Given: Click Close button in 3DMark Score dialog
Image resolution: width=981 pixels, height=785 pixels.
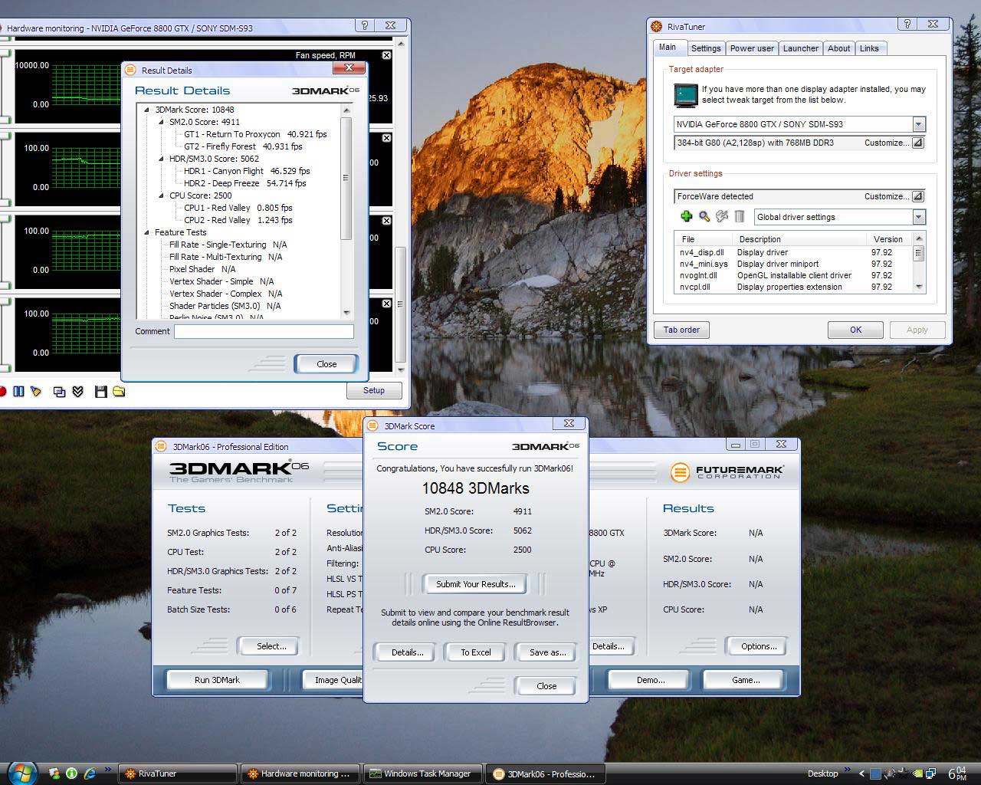Looking at the screenshot, I should pyautogui.click(x=546, y=686).
